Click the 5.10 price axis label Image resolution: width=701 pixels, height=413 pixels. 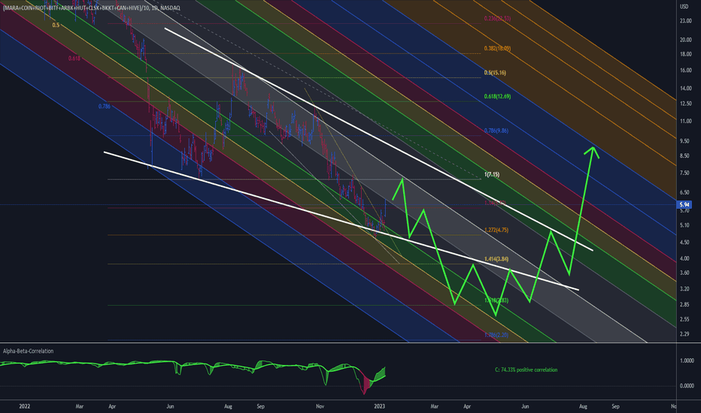[x=684, y=225]
